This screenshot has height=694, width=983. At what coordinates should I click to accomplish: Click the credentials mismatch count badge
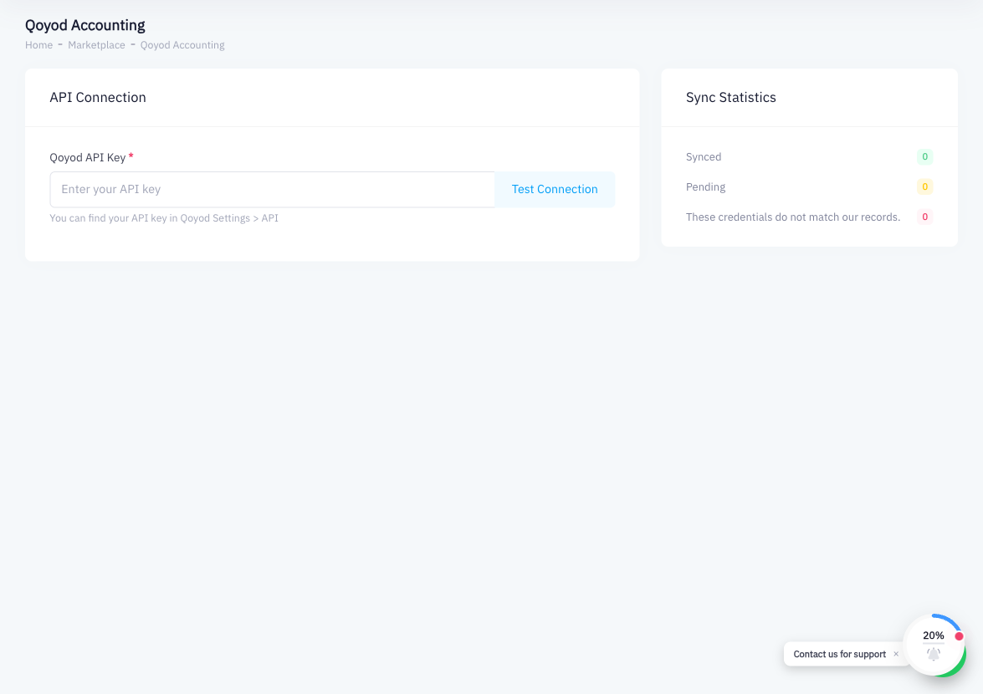pos(924,217)
